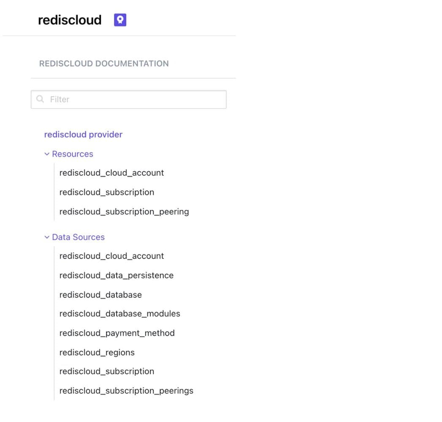Open rediscloud_cloud_account under Resources
The image size is (442, 422).
click(111, 172)
